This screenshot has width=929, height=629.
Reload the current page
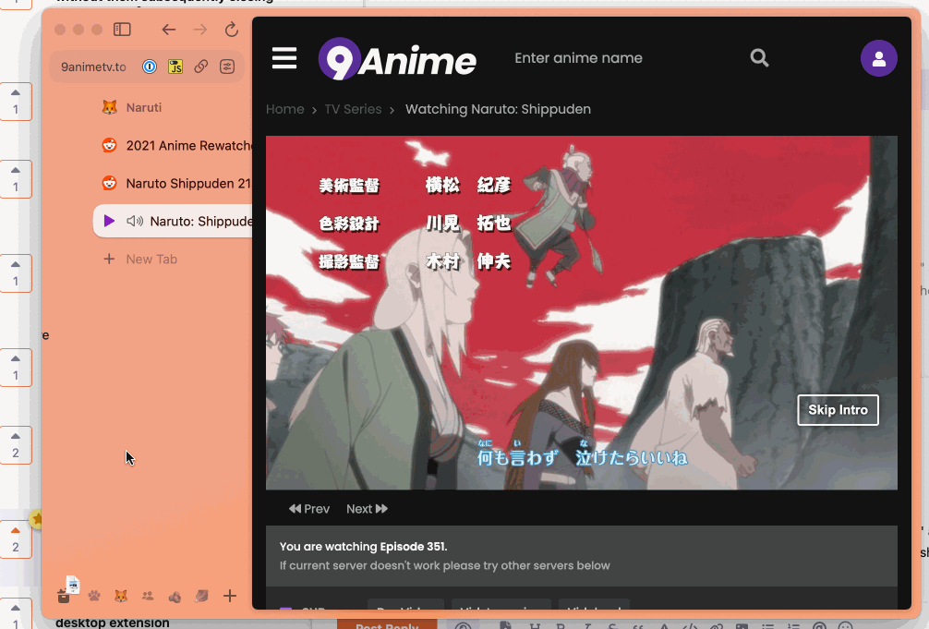232,30
